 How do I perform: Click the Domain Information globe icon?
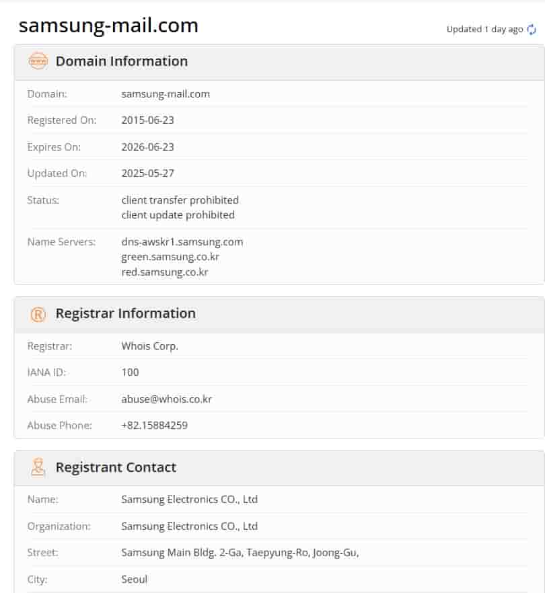pos(38,61)
